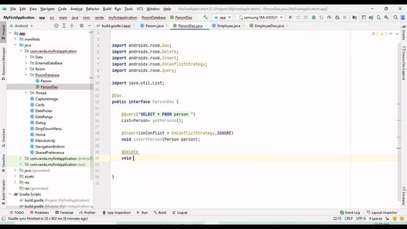
Task: Open the Android project view dropdown
Action: point(21,25)
